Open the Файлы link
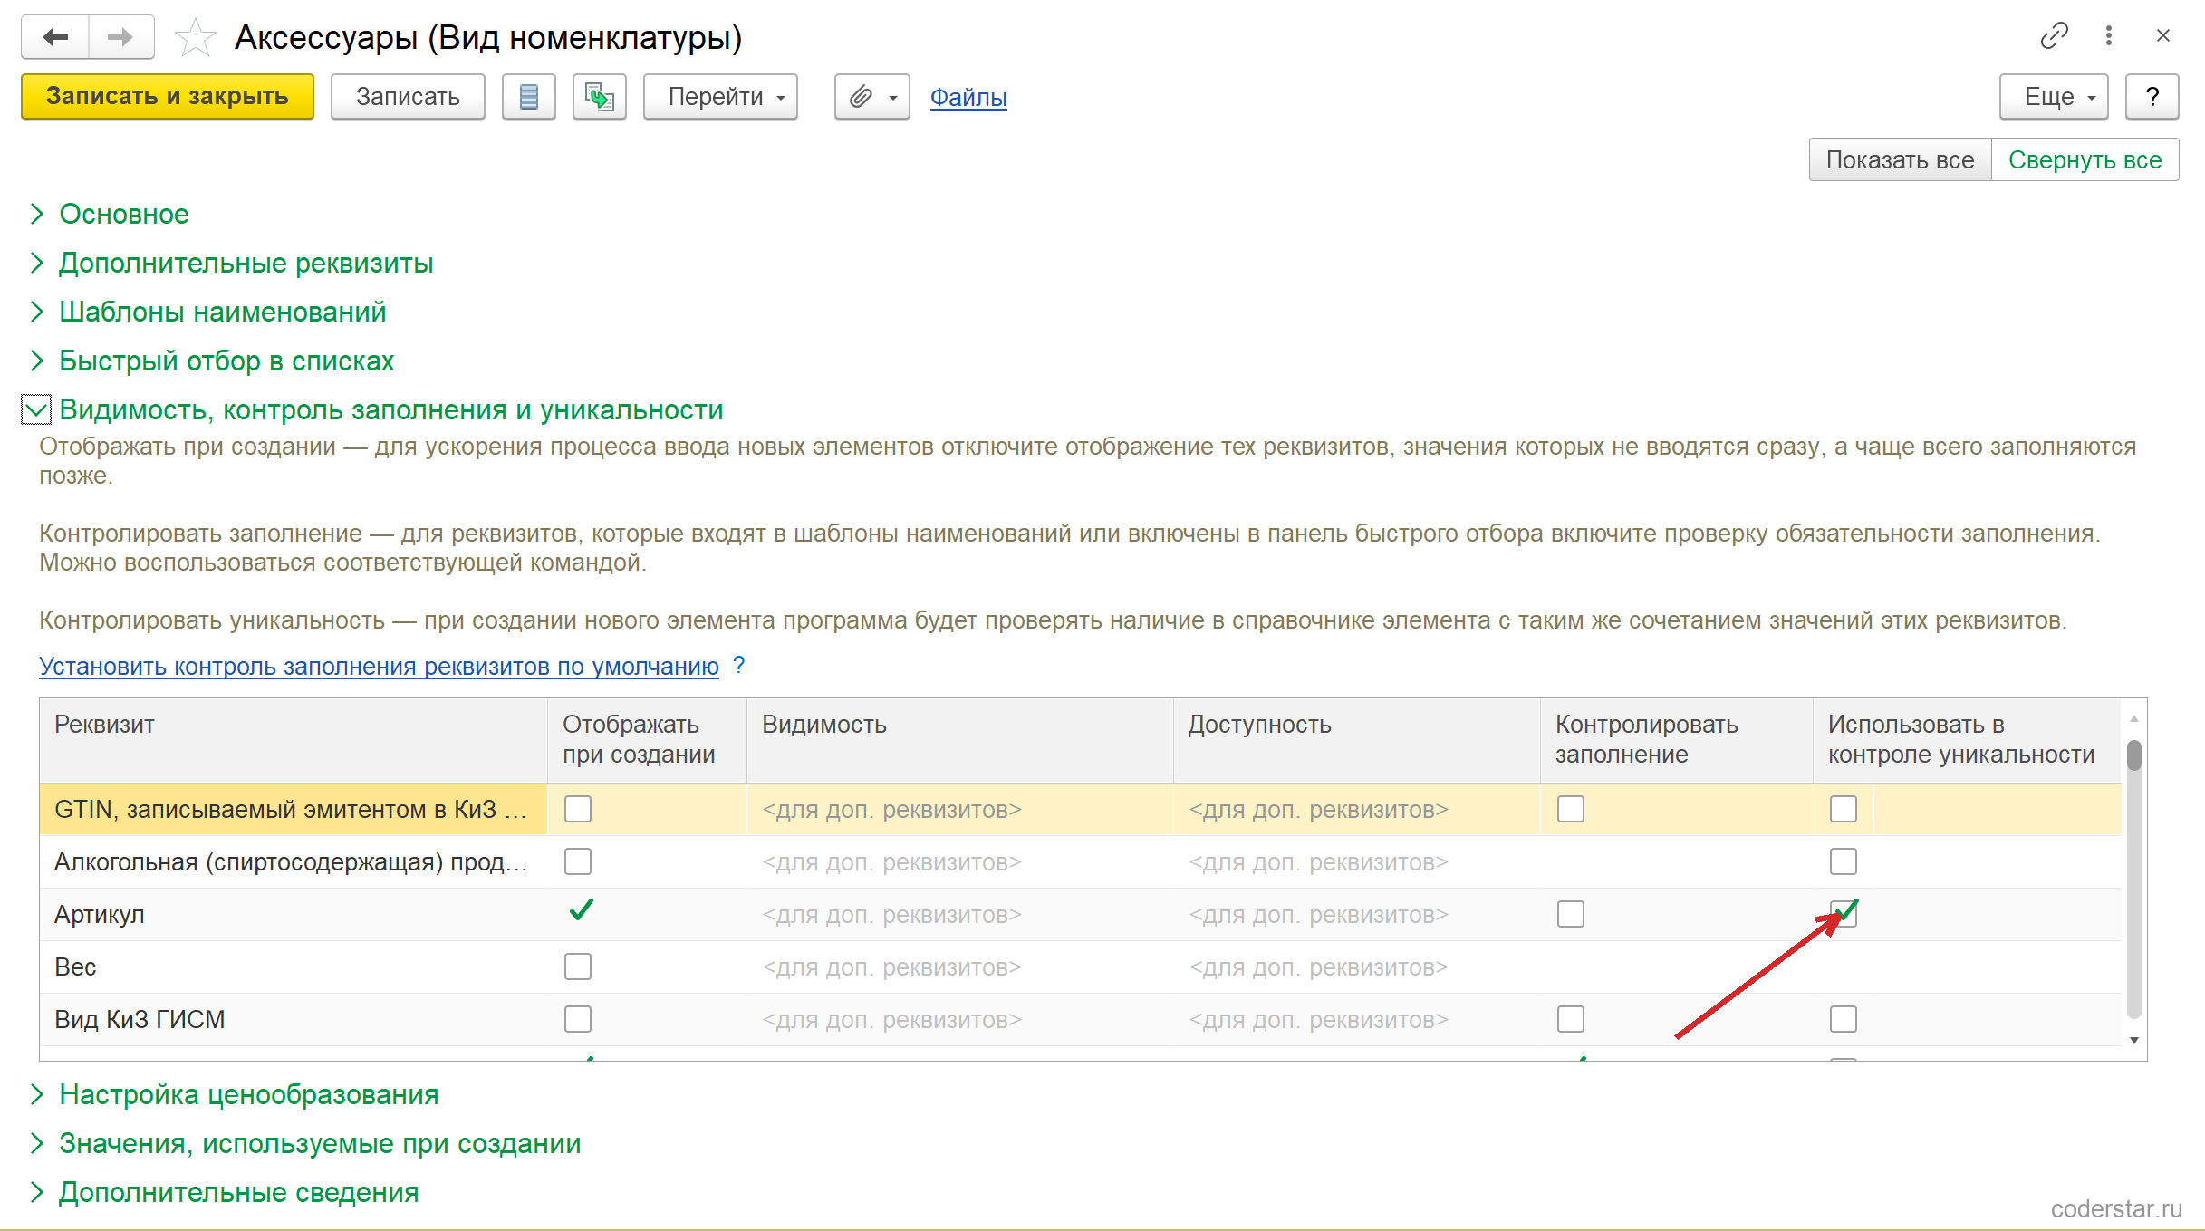Viewport: 2205px width, 1231px height. (968, 97)
